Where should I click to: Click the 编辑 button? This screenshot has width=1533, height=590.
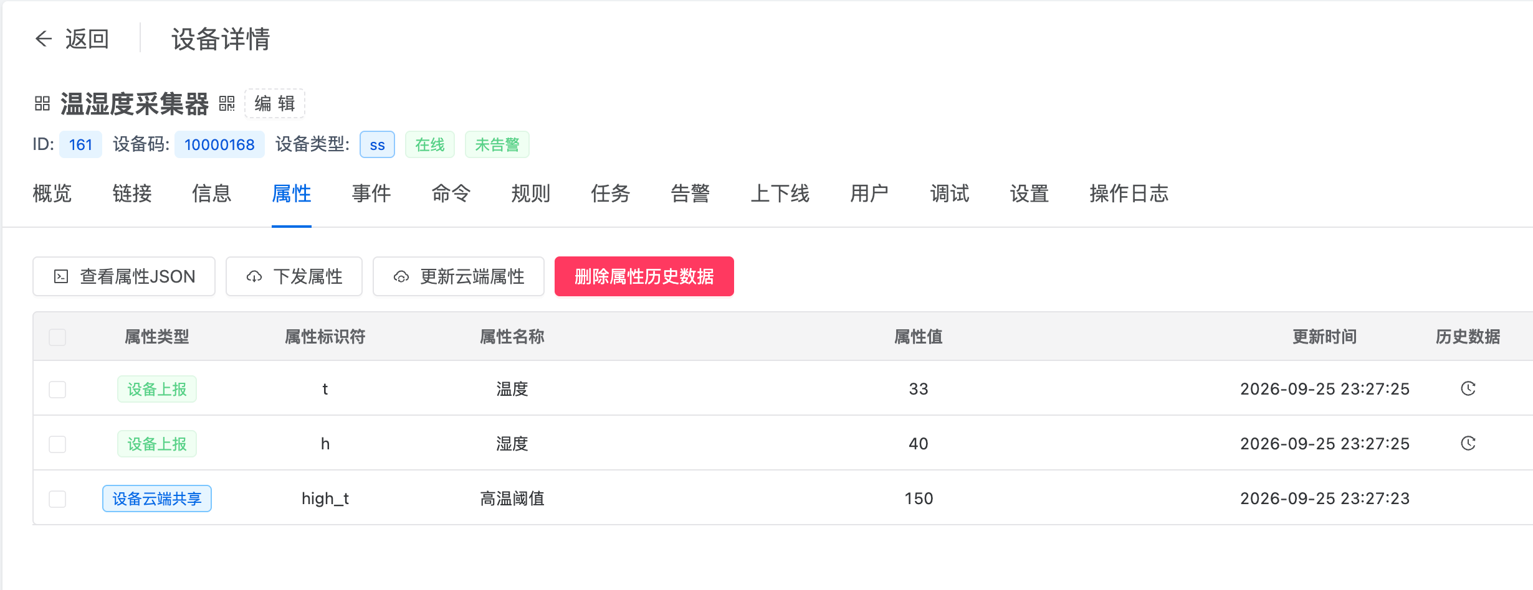(x=275, y=103)
